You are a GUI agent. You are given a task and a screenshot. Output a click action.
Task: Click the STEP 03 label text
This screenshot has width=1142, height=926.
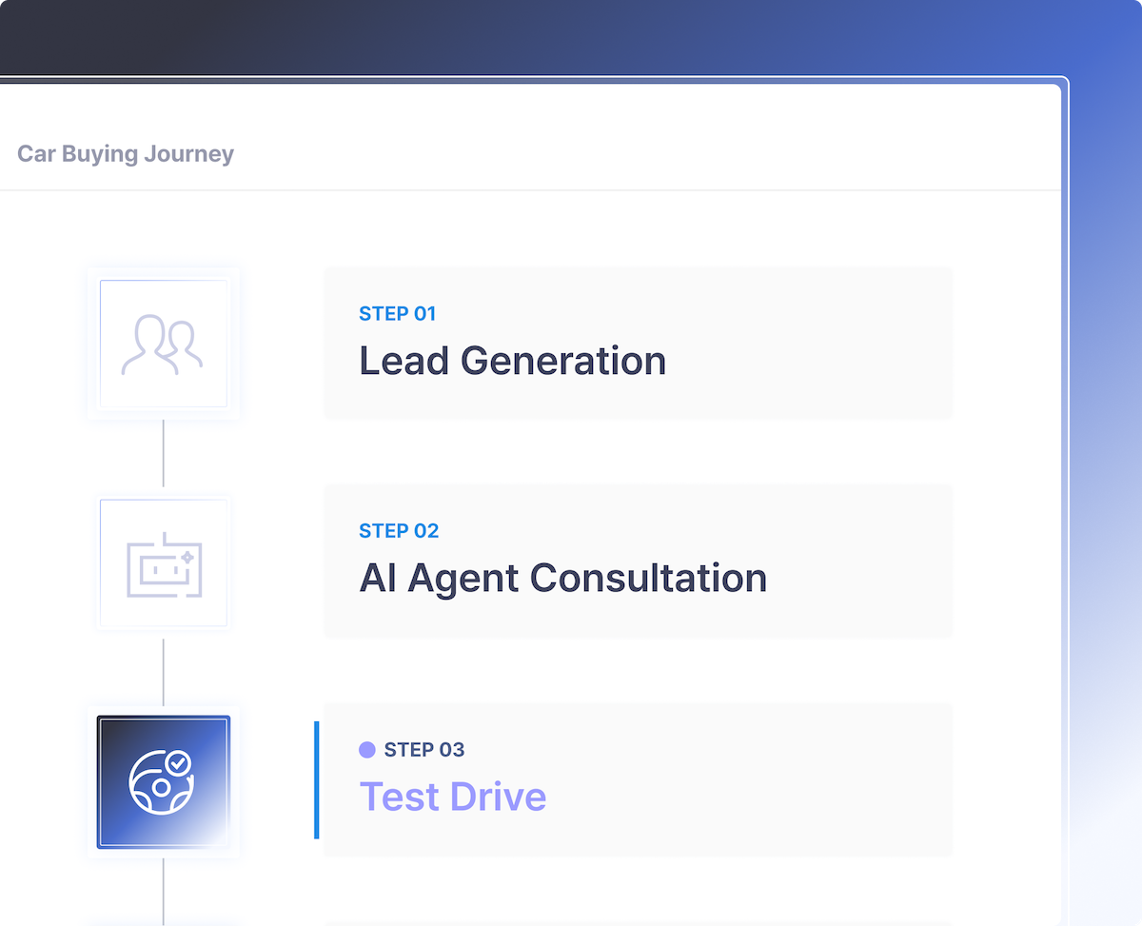click(x=424, y=750)
